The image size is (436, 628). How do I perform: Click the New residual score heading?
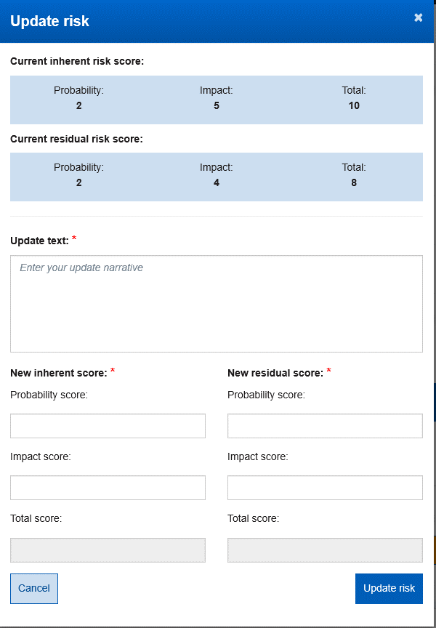275,373
